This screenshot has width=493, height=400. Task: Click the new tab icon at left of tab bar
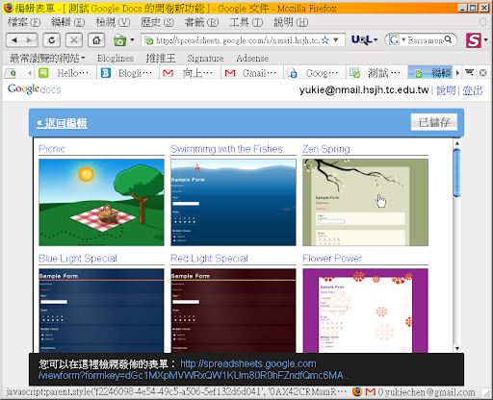coord(11,73)
